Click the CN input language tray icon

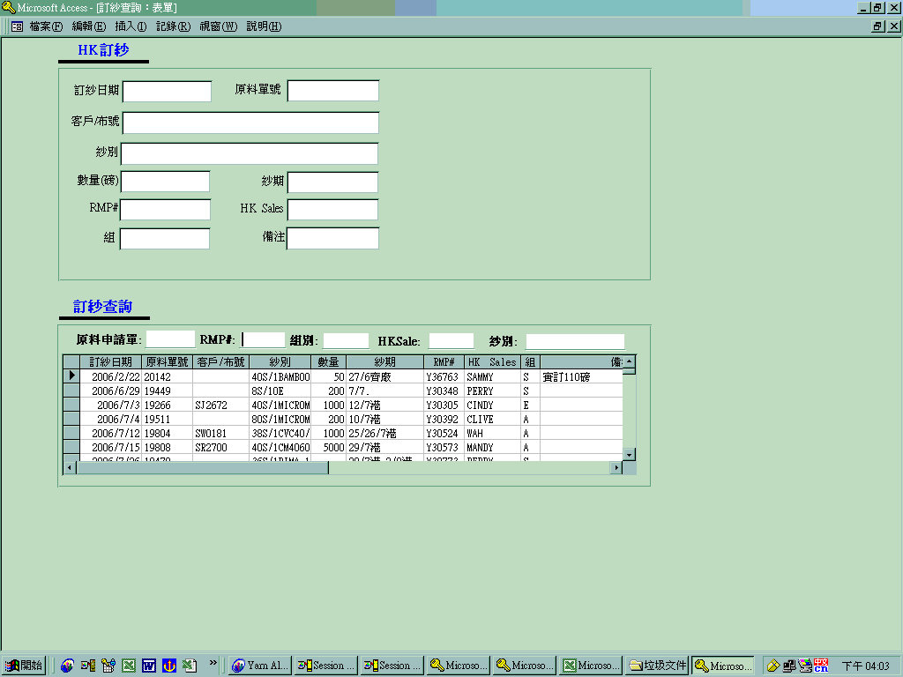[821, 666]
